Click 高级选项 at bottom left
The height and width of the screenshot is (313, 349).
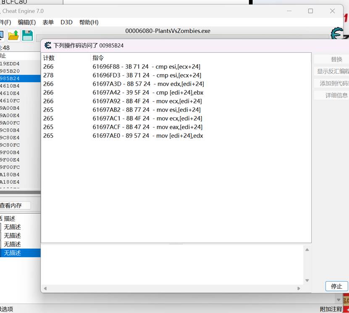pyautogui.click(x=6, y=309)
